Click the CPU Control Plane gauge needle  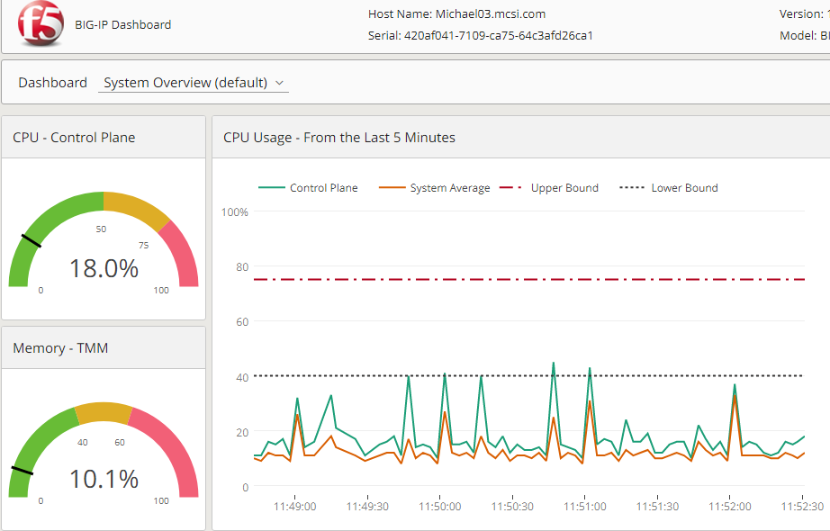31,240
